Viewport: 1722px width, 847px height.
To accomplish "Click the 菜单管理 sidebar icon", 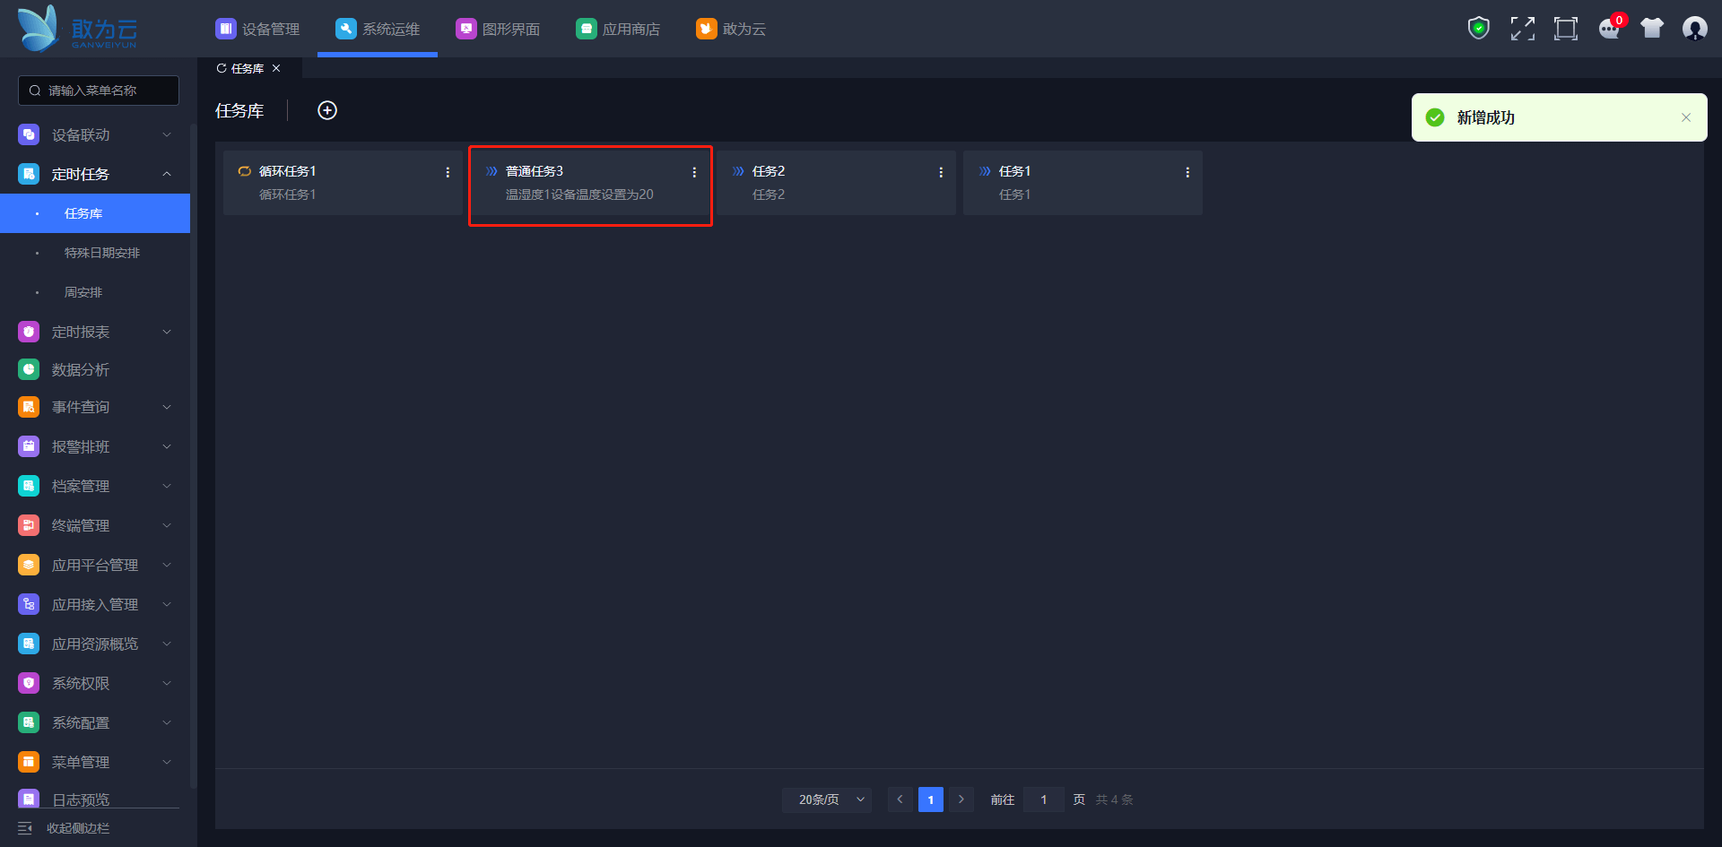I will [29, 762].
